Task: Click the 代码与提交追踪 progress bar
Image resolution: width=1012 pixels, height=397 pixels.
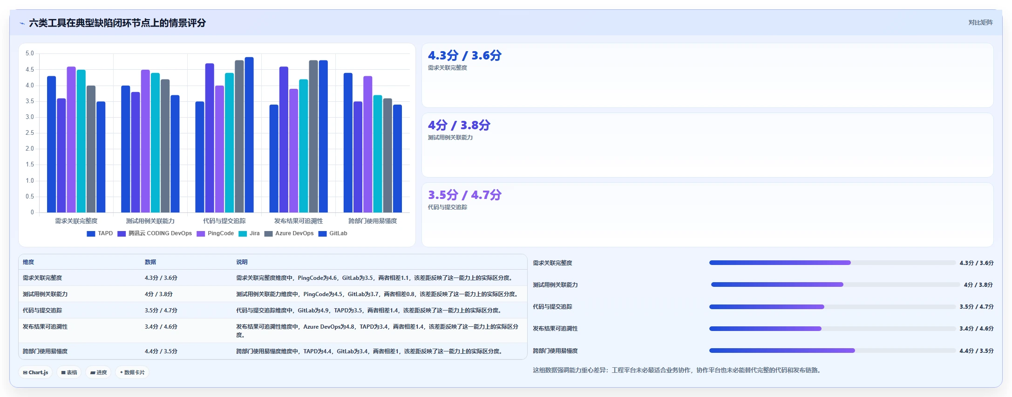Action: (x=832, y=307)
